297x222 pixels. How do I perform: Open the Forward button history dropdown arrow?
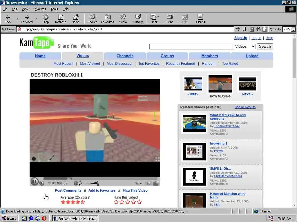[x=36, y=19]
